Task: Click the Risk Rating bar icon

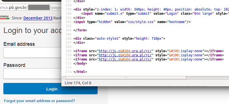Action: click(x=5, y=17)
